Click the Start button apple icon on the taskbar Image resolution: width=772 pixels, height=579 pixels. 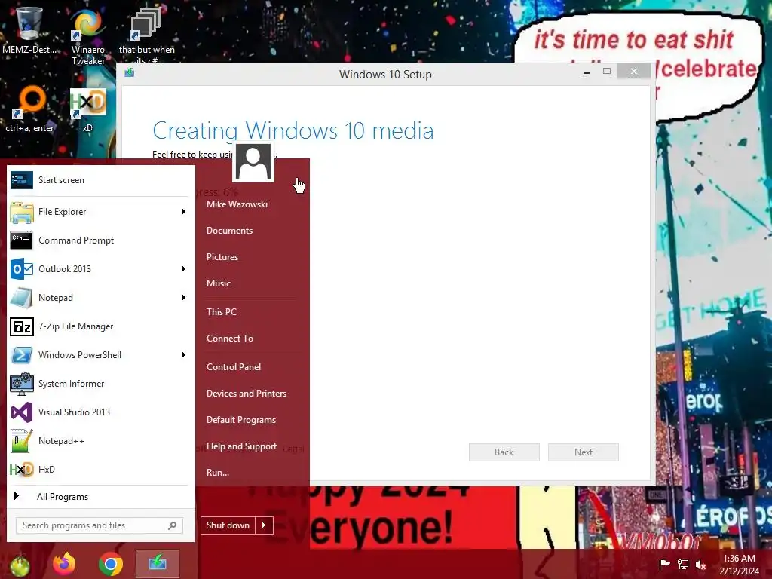19,565
